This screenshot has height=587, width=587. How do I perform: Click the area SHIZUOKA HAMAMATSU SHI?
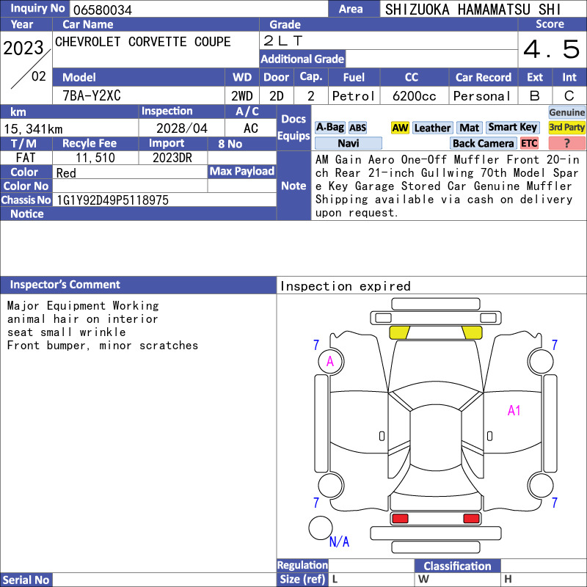473,10
